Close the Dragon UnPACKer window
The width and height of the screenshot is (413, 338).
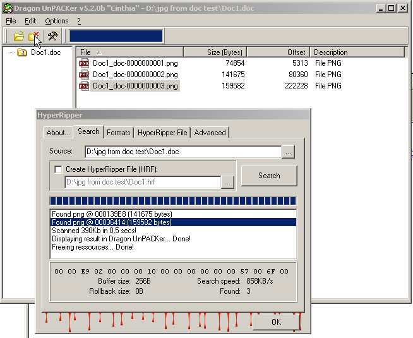point(403,8)
